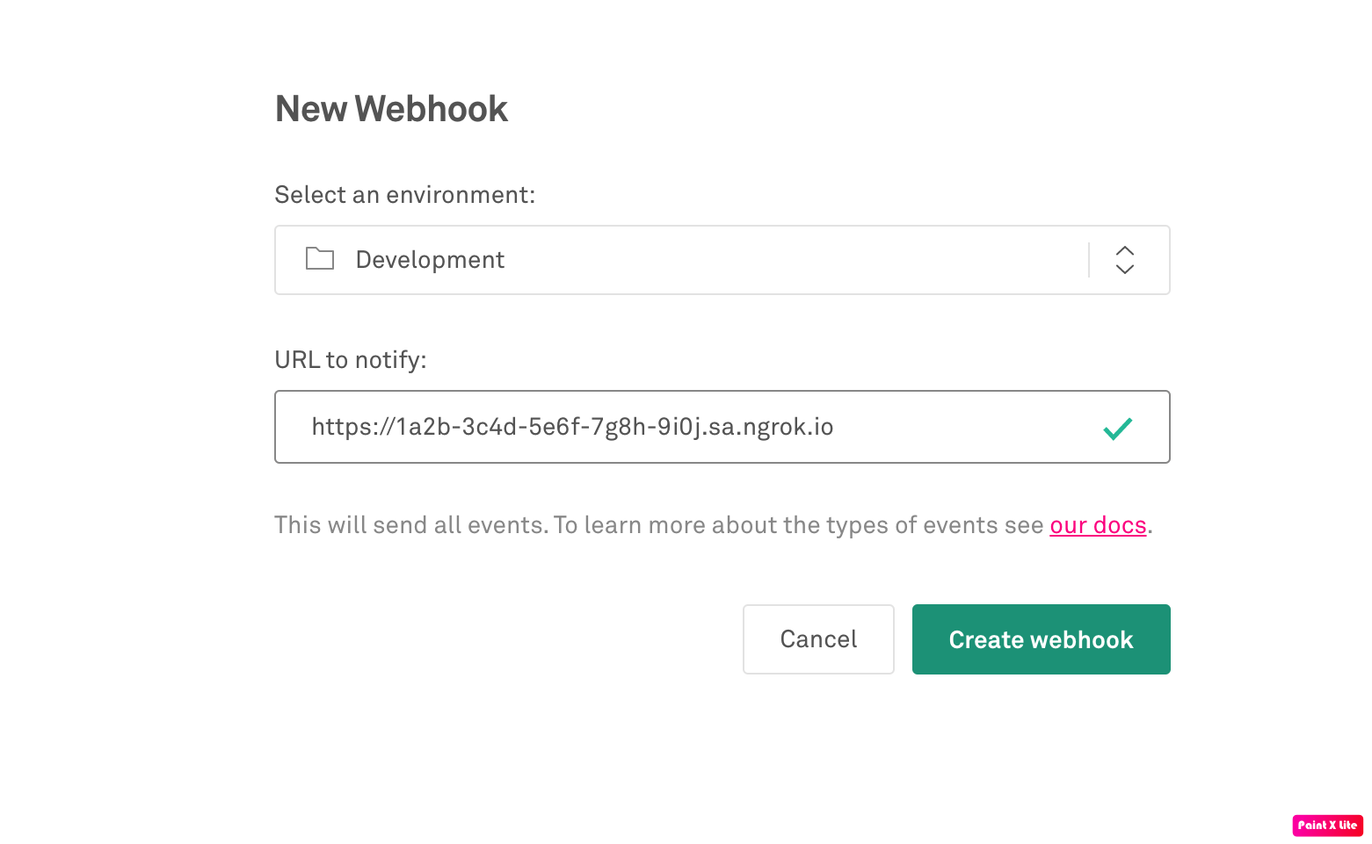Screen dimensions: 1372x844
Task: Click the chevron stepper control
Action: pyautogui.click(x=1125, y=260)
